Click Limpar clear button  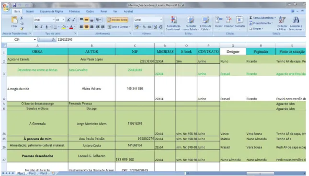point(256,29)
